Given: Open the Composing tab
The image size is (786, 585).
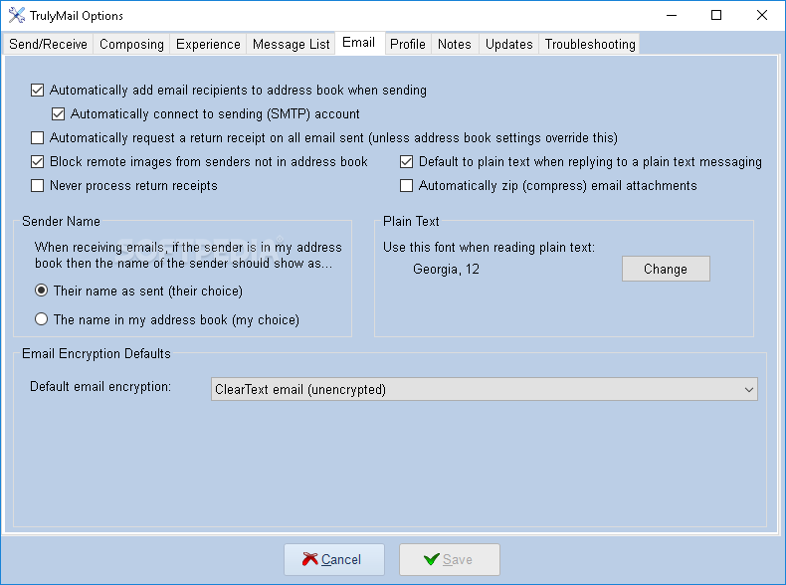Looking at the screenshot, I should pos(131,44).
